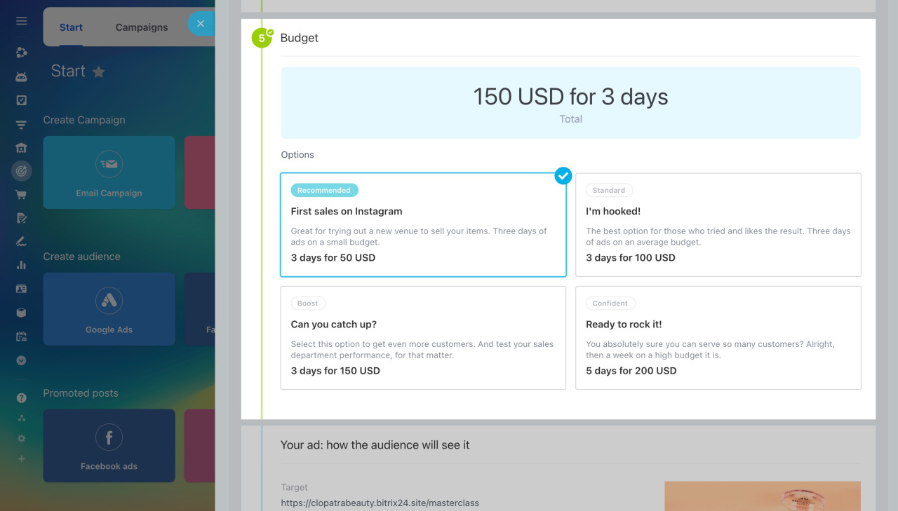898x511 pixels.
Task: Switch to the Start tab
Action: 71,27
